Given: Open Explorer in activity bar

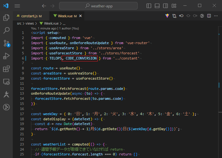Looking at the screenshot, I should (6, 18).
